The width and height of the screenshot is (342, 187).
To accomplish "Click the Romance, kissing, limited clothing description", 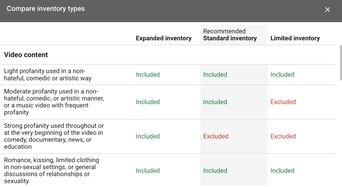I will coord(52,171).
